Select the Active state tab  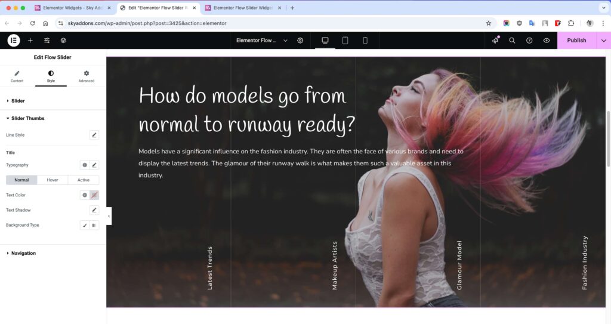tap(84, 180)
